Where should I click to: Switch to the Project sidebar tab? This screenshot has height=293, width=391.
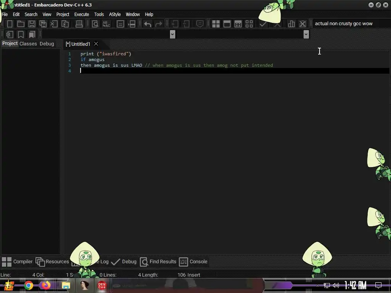pyautogui.click(x=10, y=43)
